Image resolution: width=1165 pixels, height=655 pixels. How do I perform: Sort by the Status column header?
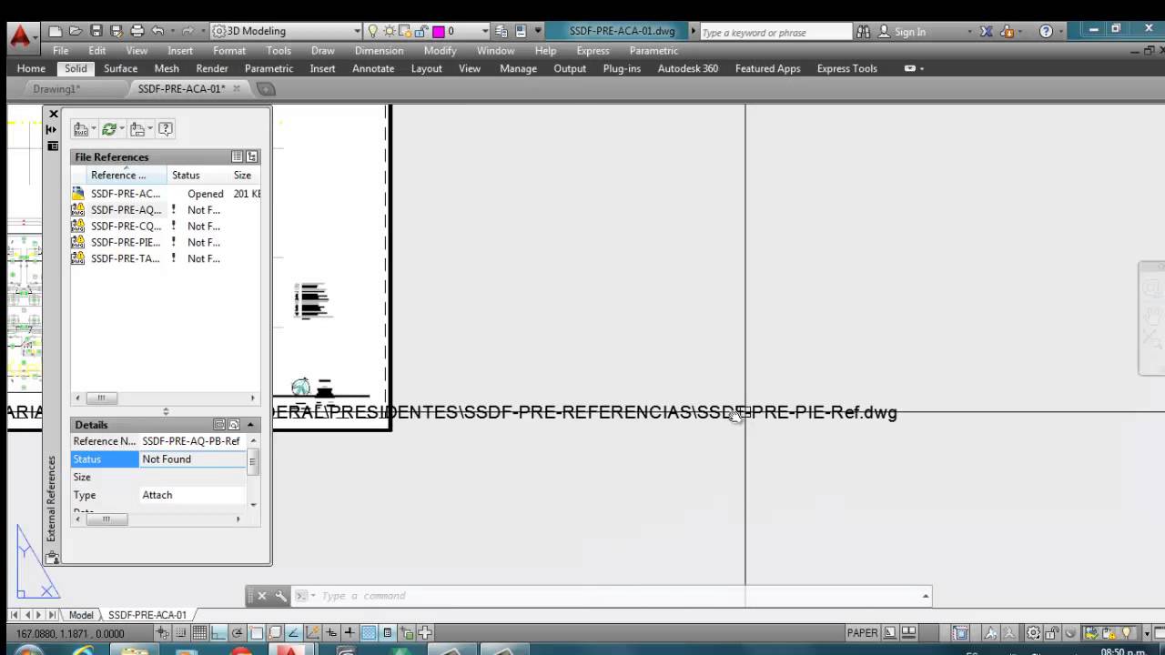coord(198,175)
